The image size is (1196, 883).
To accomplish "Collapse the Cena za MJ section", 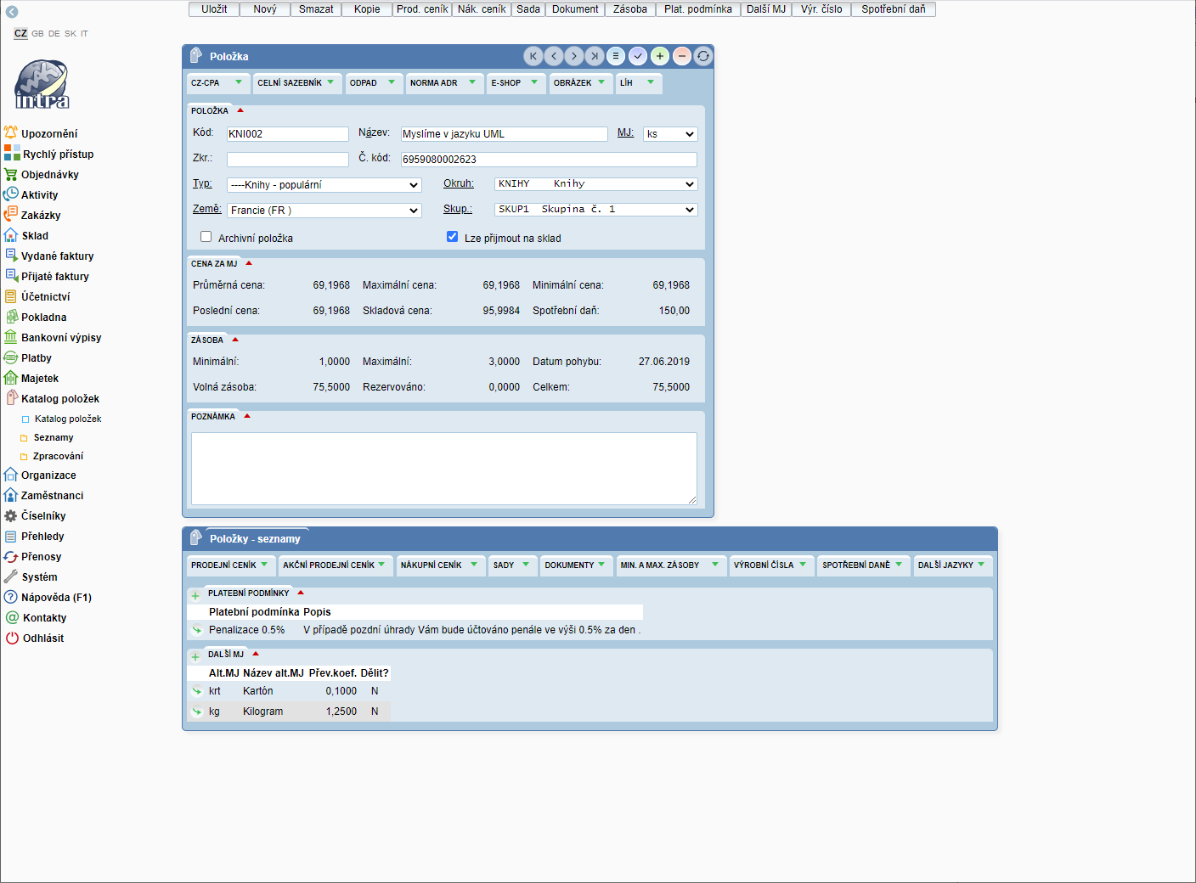I will (249, 263).
